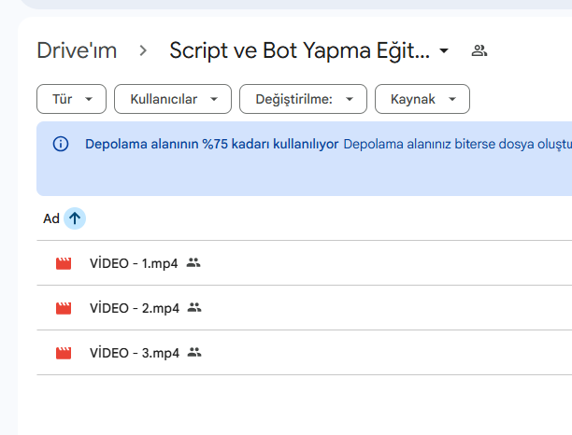The width and height of the screenshot is (572, 435).
Task: Click the video icon of VİDEO - 1.mp4
Action: tap(64, 263)
